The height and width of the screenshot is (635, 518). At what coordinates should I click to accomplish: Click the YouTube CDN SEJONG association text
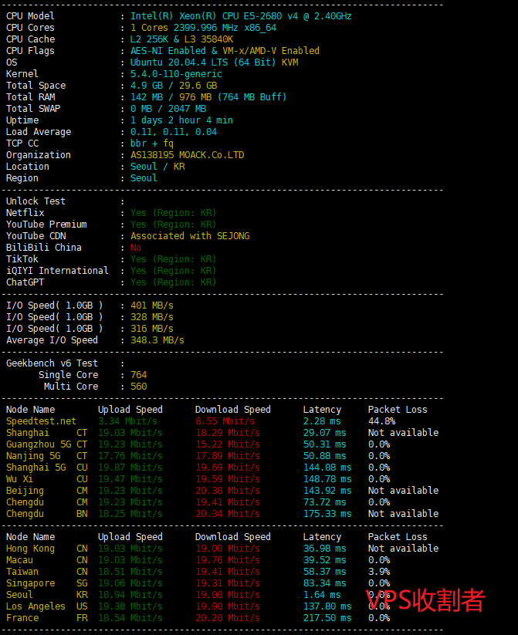tap(190, 236)
